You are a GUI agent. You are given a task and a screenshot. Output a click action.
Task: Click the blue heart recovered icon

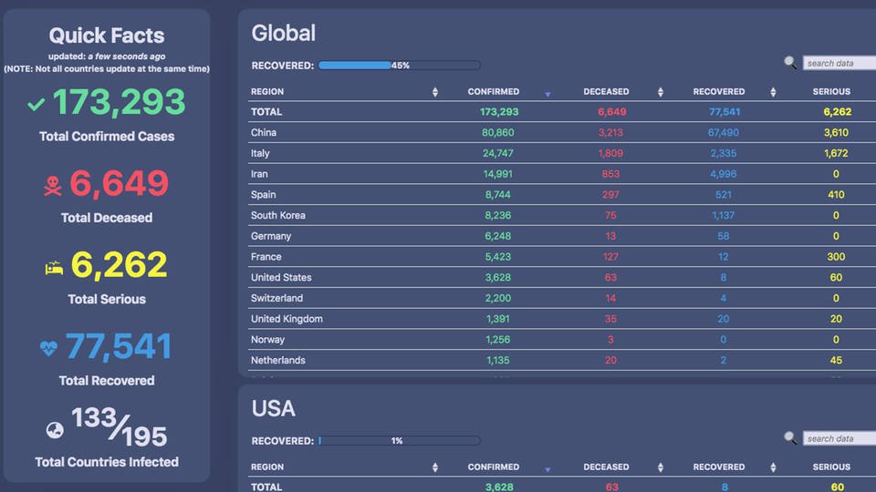48,348
